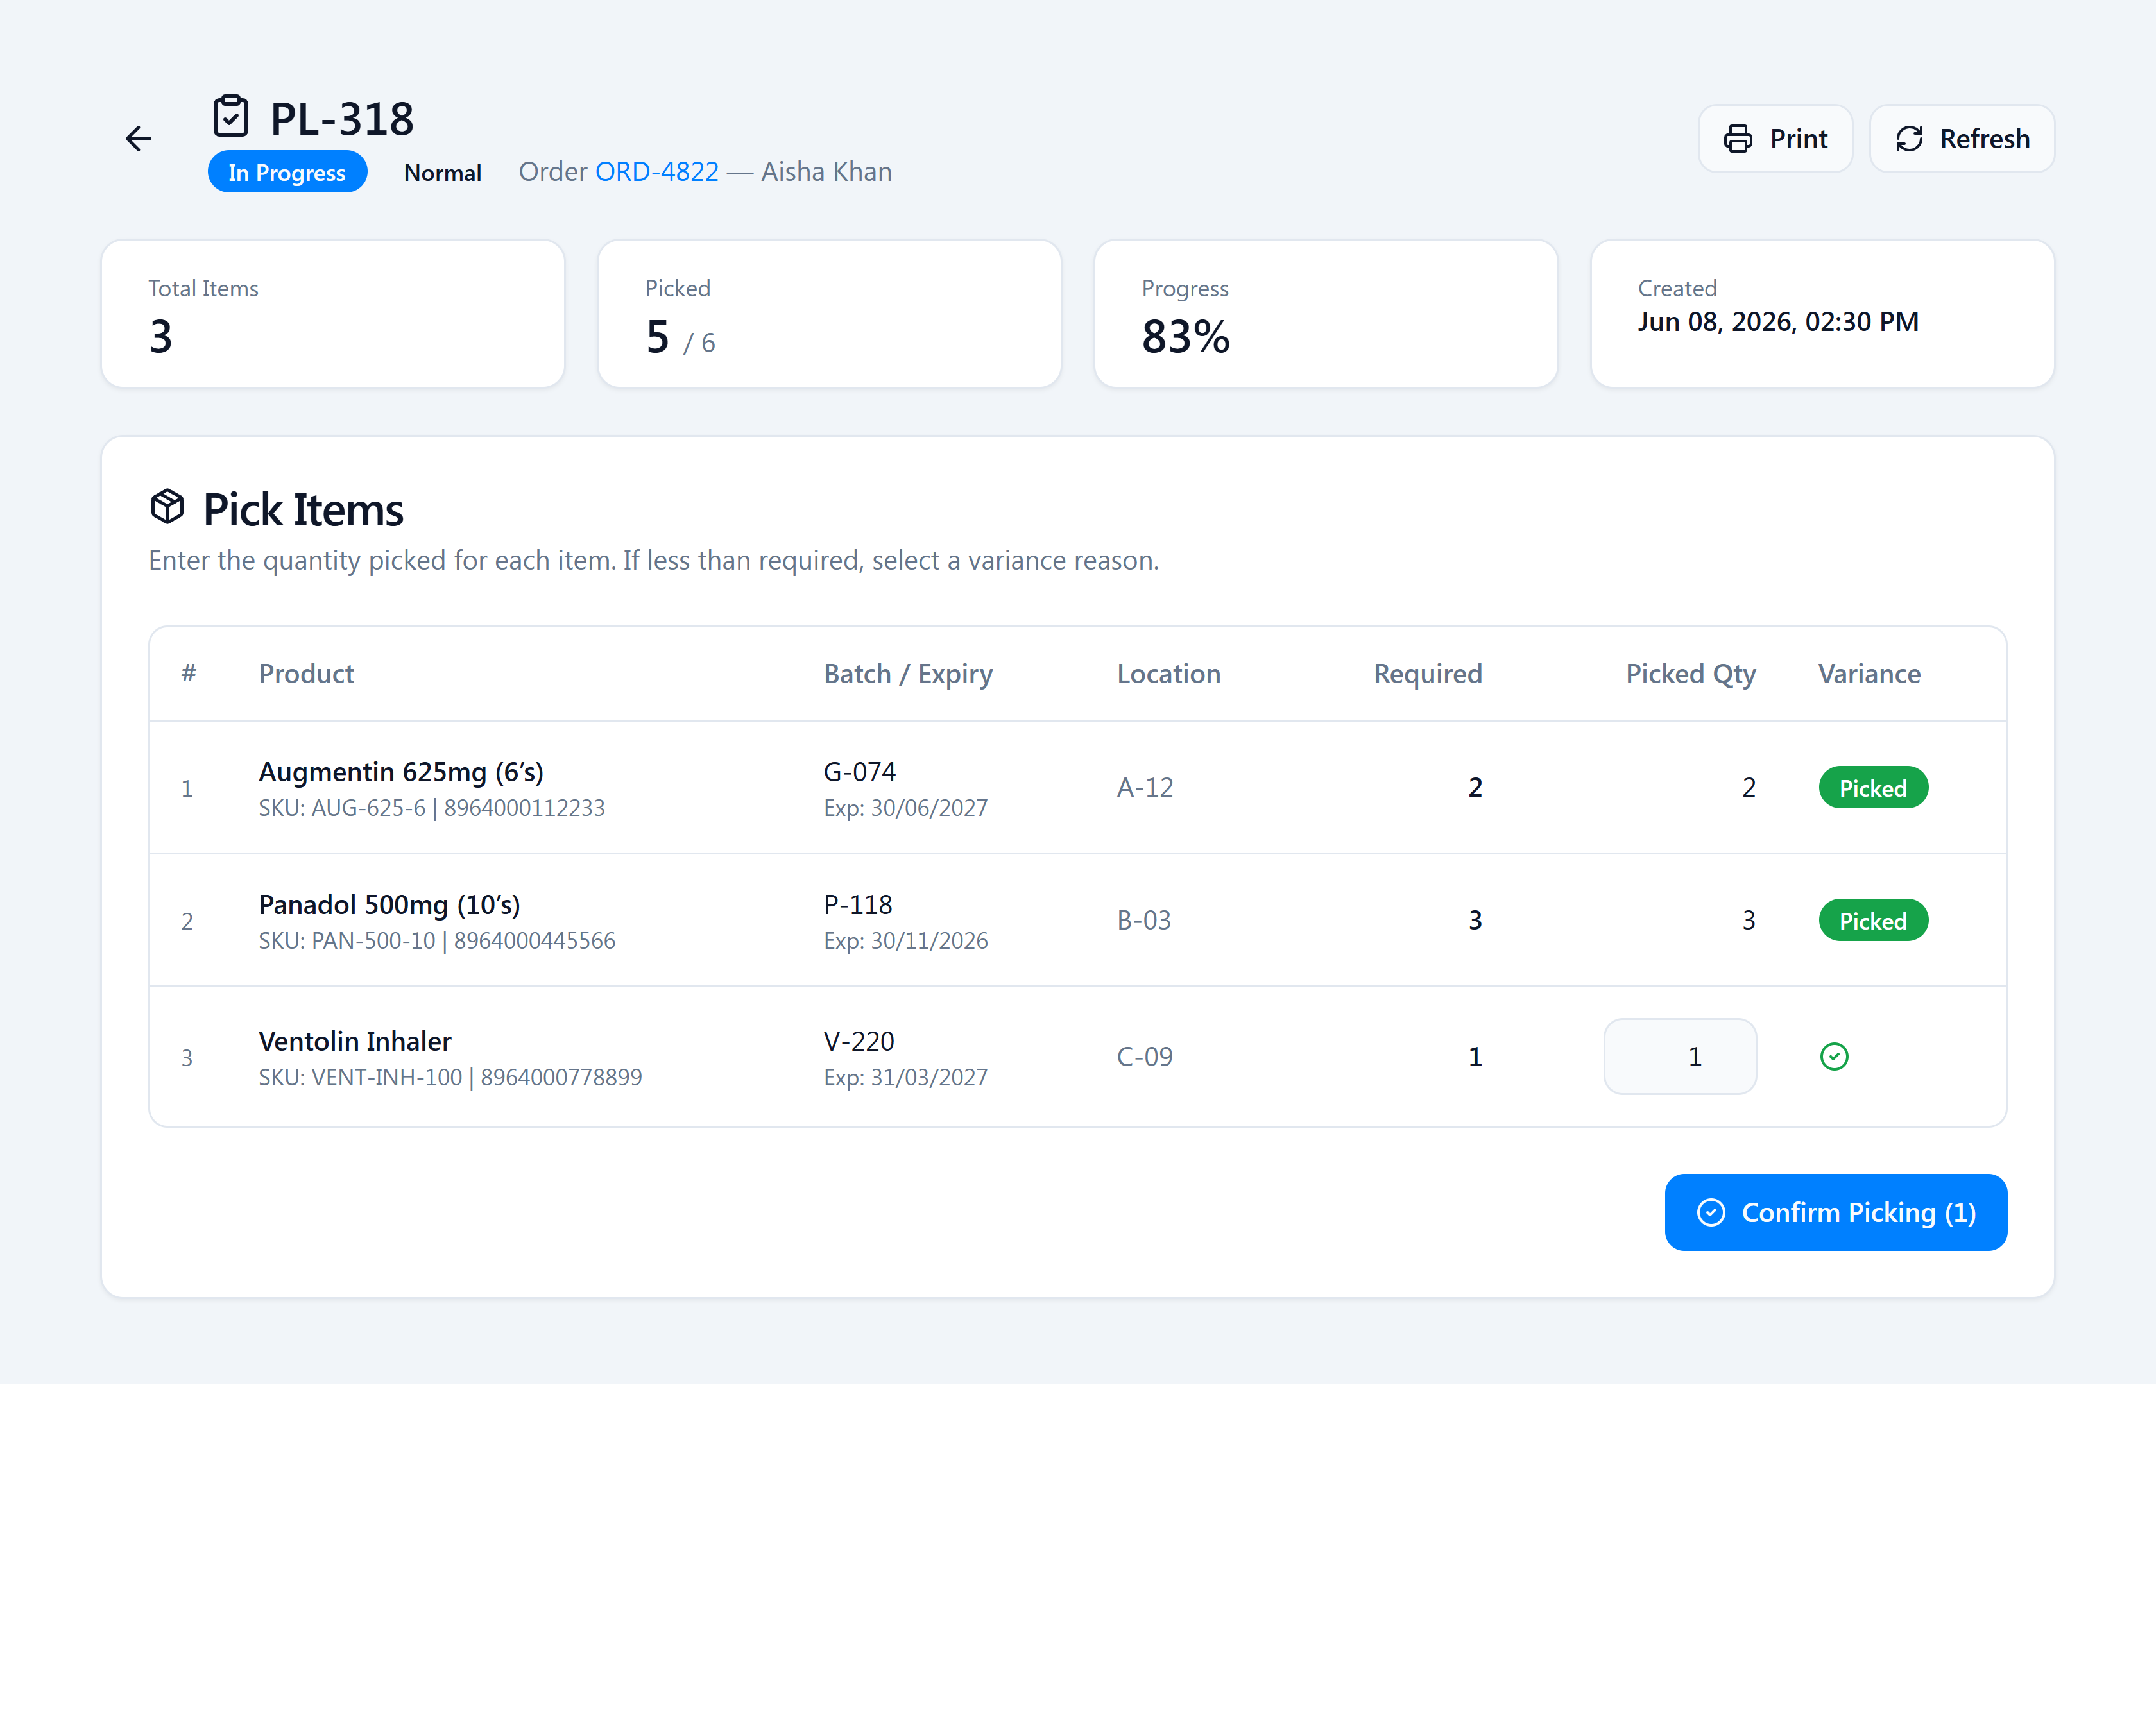This screenshot has height=1732, width=2156.
Task: Click Picked badge in Augmentin row
Action: click(x=1873, y=788)
